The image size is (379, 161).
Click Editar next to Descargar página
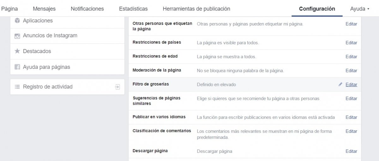(351, 151)
